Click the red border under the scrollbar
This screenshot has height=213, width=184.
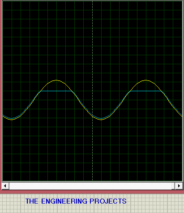(x=92, y=191)
